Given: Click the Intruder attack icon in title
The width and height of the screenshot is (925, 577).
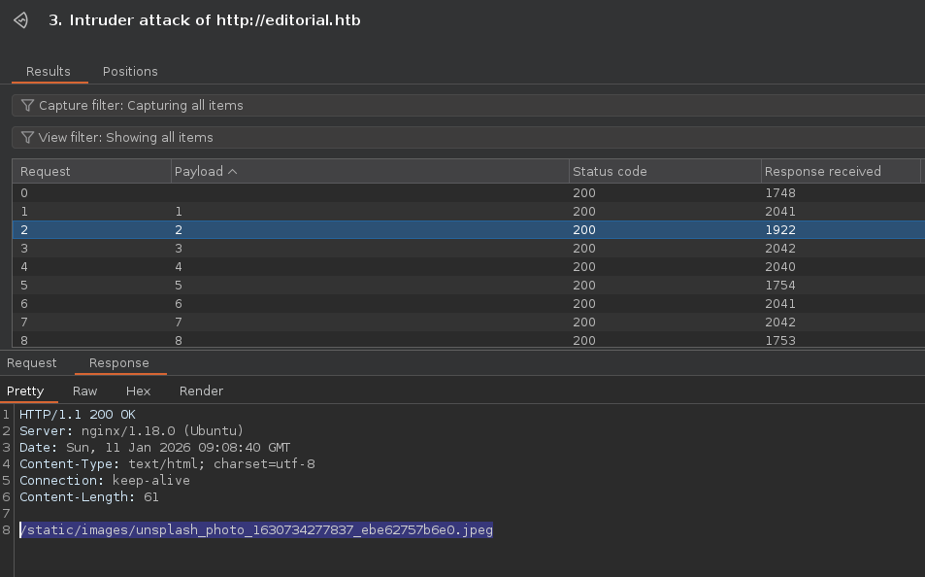Looking at the screenshot, I should [20, 20].
